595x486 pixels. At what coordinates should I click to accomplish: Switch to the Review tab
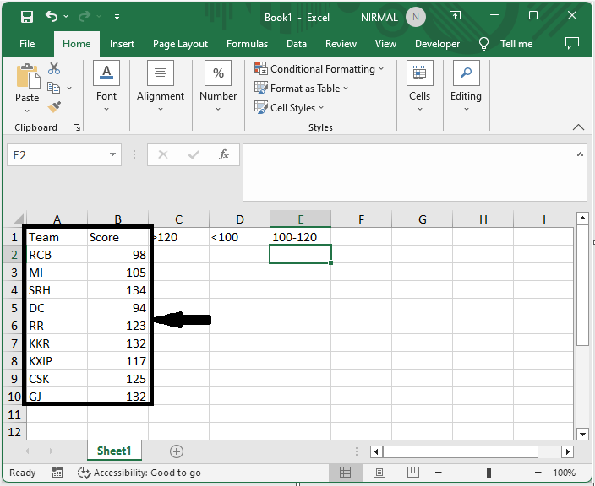341,44
